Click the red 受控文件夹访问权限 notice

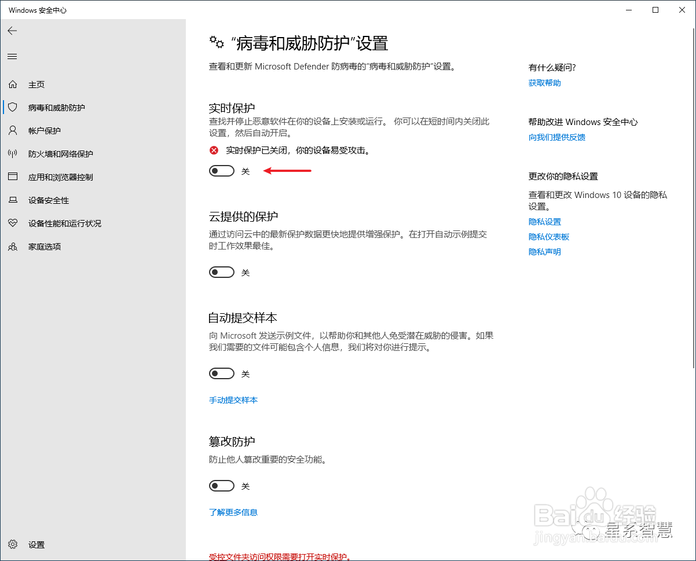[x=280, y=556]
